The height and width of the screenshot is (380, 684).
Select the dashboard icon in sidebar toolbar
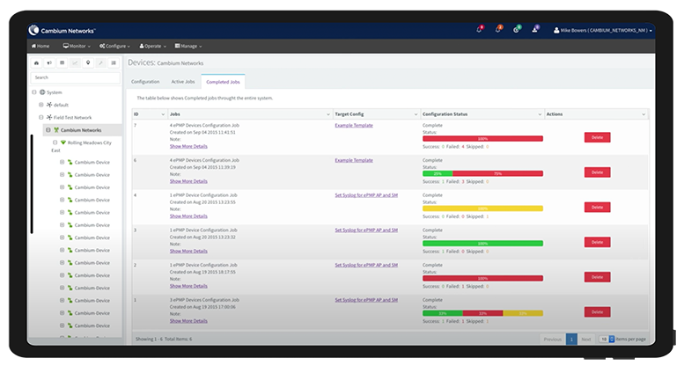(37, 63)
